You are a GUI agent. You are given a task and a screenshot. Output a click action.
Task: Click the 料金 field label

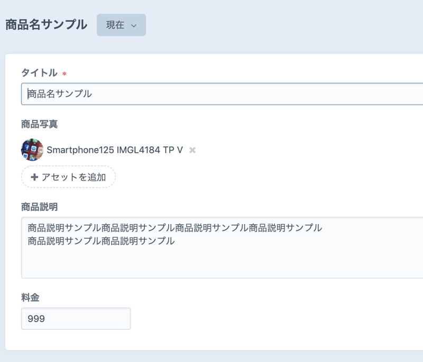30,298
